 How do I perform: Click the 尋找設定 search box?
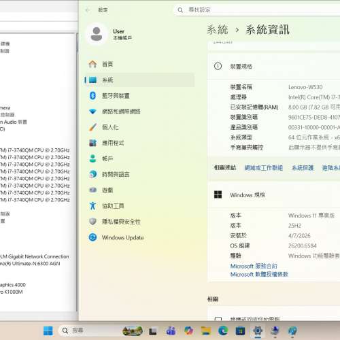click(x=257, y=10)
